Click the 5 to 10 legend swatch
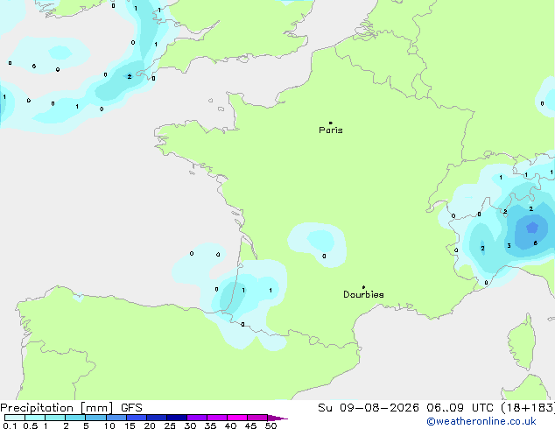Viewport: 555px width, 429px height. [x=95, y=418]
